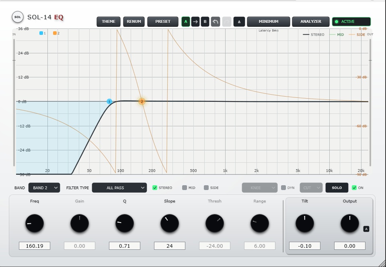The width and height of the screenshot is (386, 267).
Task: Click the STEREO curve legend entry
Action: click(313, 34)
